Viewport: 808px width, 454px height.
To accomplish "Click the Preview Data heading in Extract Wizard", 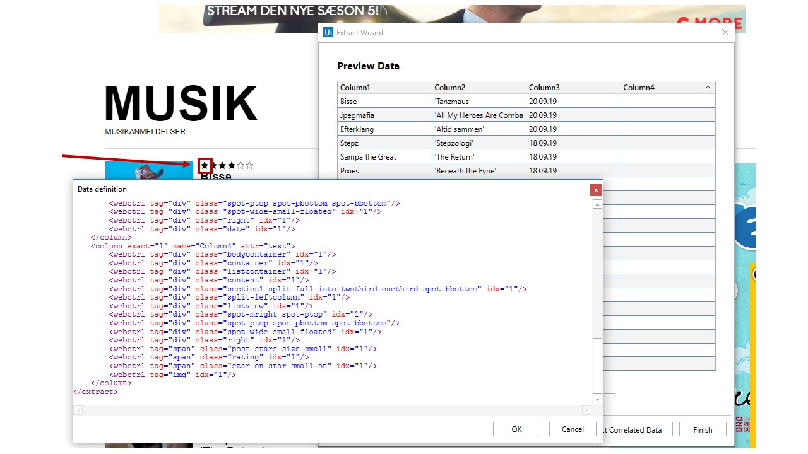I will 368,66.
